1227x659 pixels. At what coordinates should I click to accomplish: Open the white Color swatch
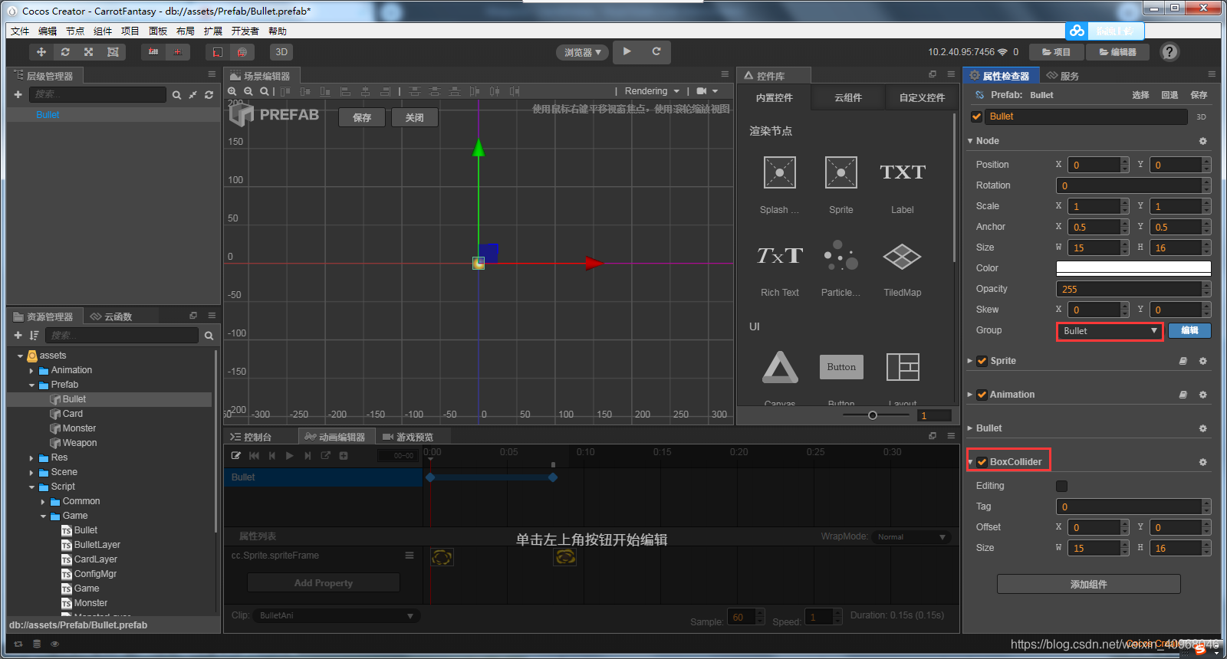1133,268
